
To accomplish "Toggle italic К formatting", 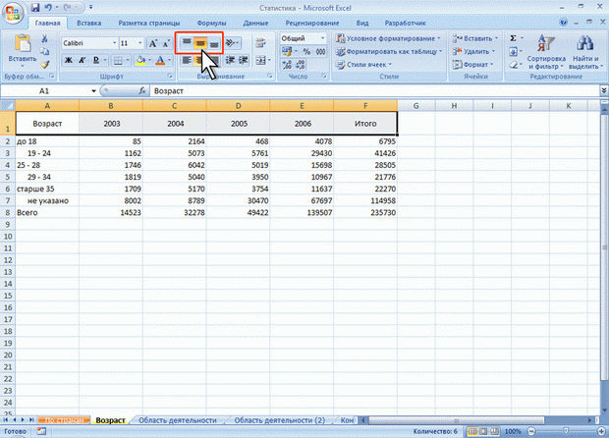I will (82, 60).
